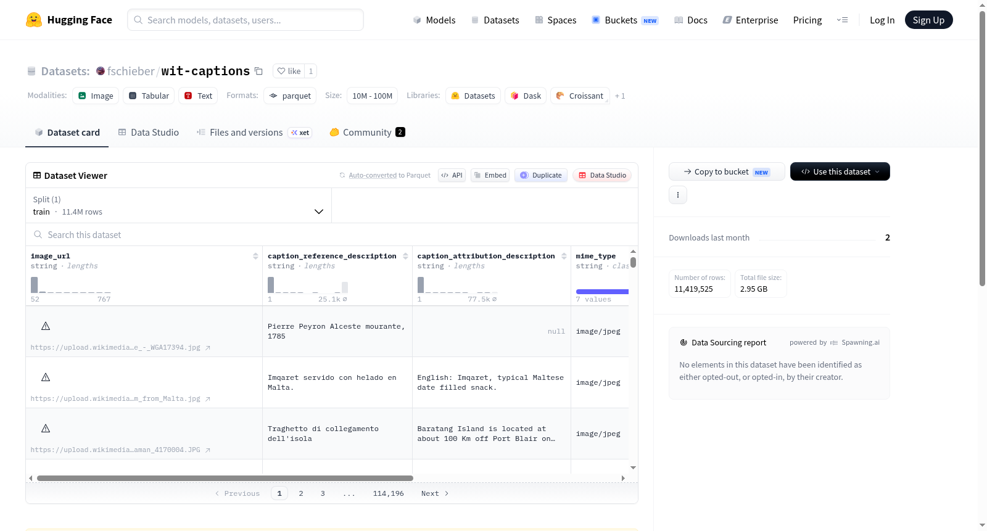Like the wit-captions dataset
The image size is (987, 531).
[289, 71]
